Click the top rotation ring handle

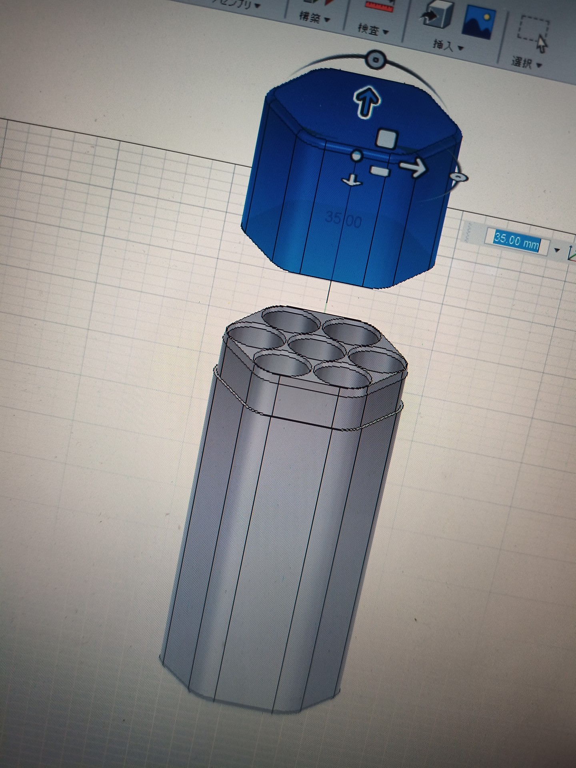pyautogui.click(x=376, y=60)
